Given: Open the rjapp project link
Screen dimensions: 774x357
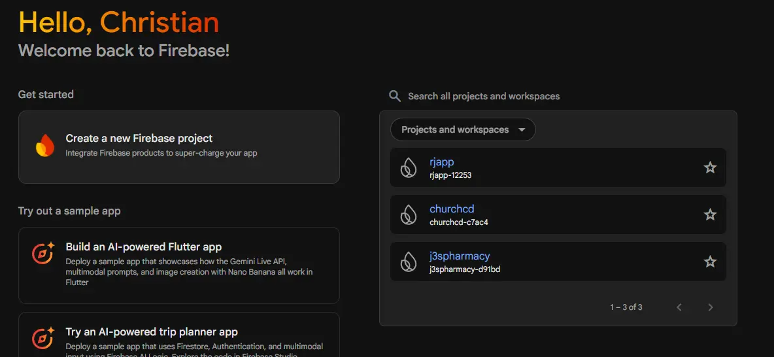Looking at the screenshot, I should 442,162.
